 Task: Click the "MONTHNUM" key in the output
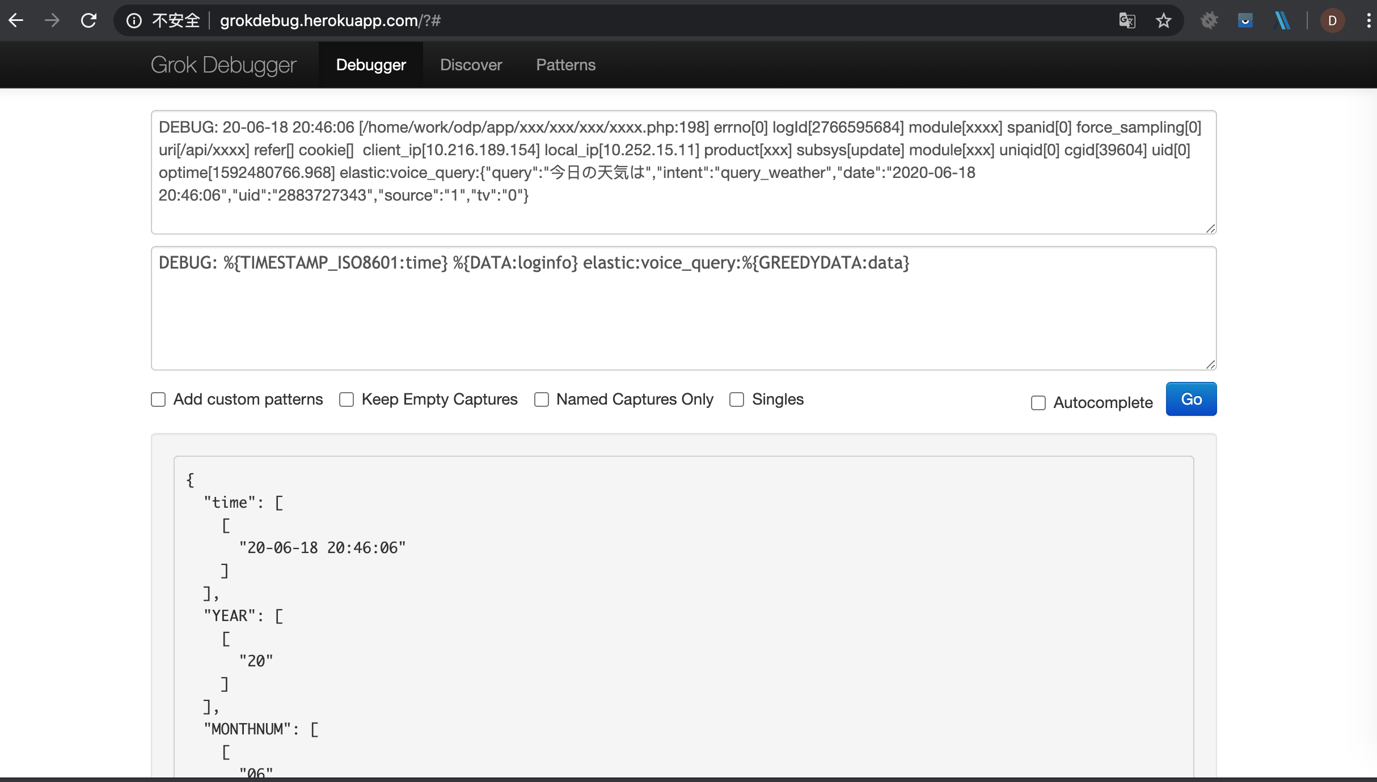point(247,729)
